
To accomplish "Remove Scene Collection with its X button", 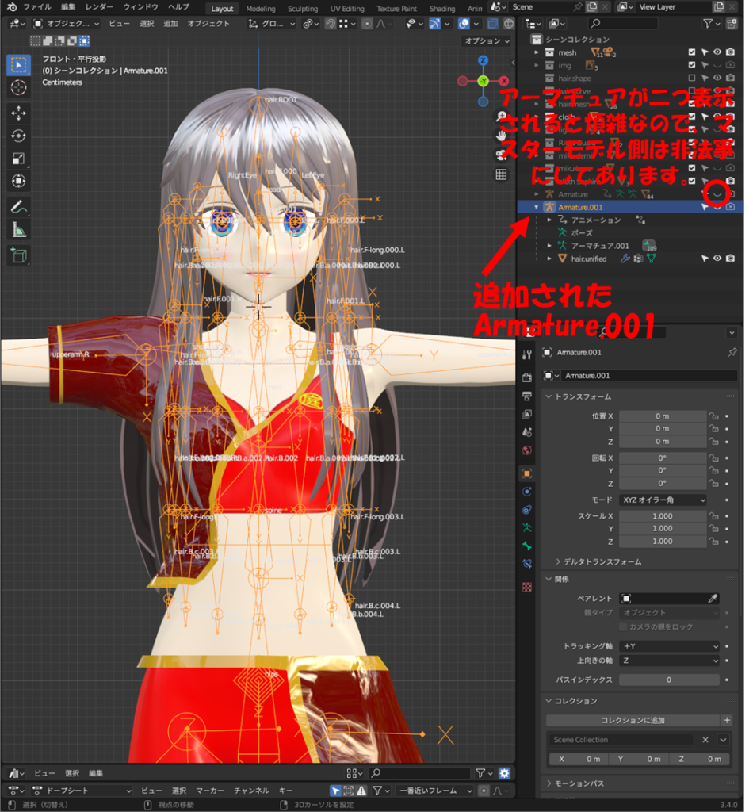I will tap(705, 740).
